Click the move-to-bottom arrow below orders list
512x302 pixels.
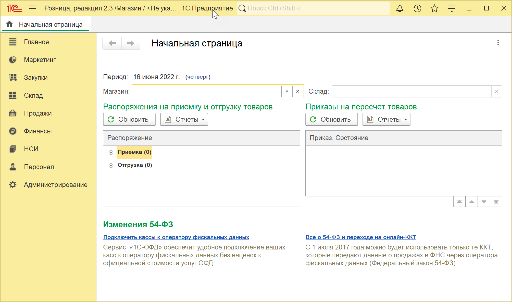pyautogui.click(x=496, y=202)
